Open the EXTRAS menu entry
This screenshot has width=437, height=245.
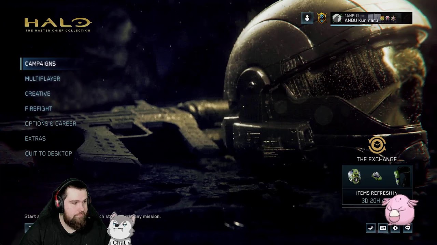[x=35, y=138]
